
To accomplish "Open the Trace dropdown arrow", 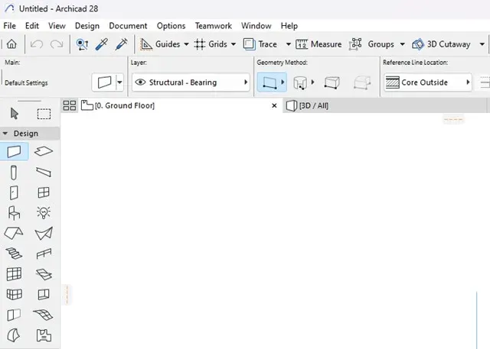I will 289,44.
